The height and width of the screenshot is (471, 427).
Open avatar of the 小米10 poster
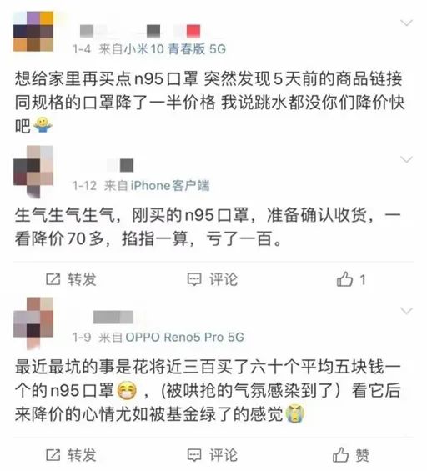pyautogui.click(x=33, y=32)
